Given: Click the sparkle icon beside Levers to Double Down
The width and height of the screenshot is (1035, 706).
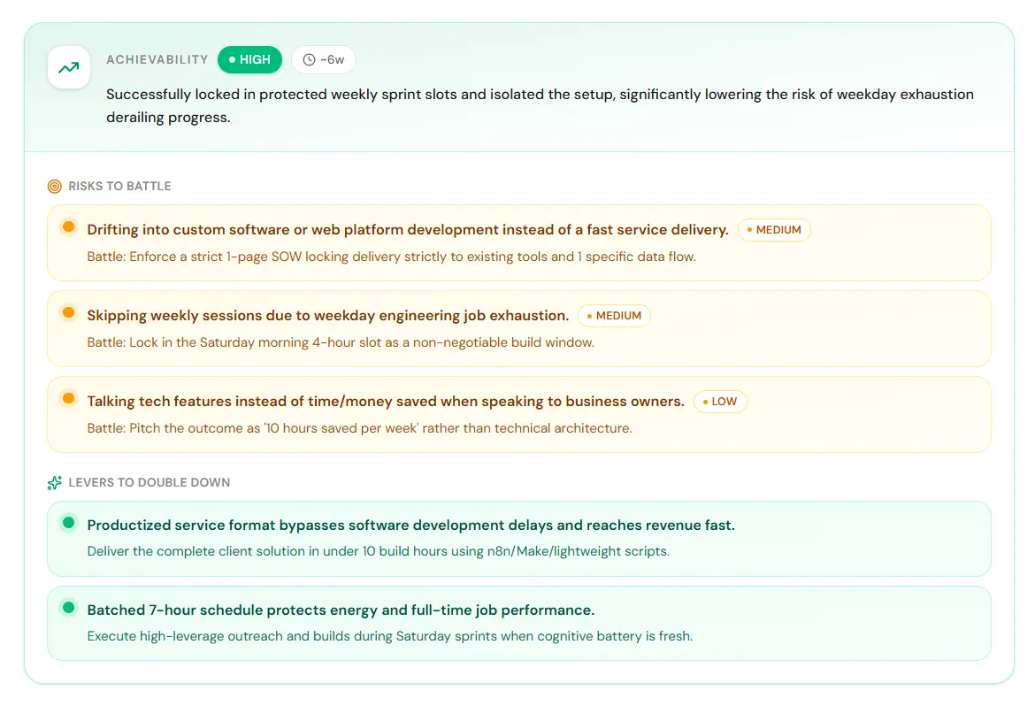Looking at the screenshot, I should (x=55, y=483).
